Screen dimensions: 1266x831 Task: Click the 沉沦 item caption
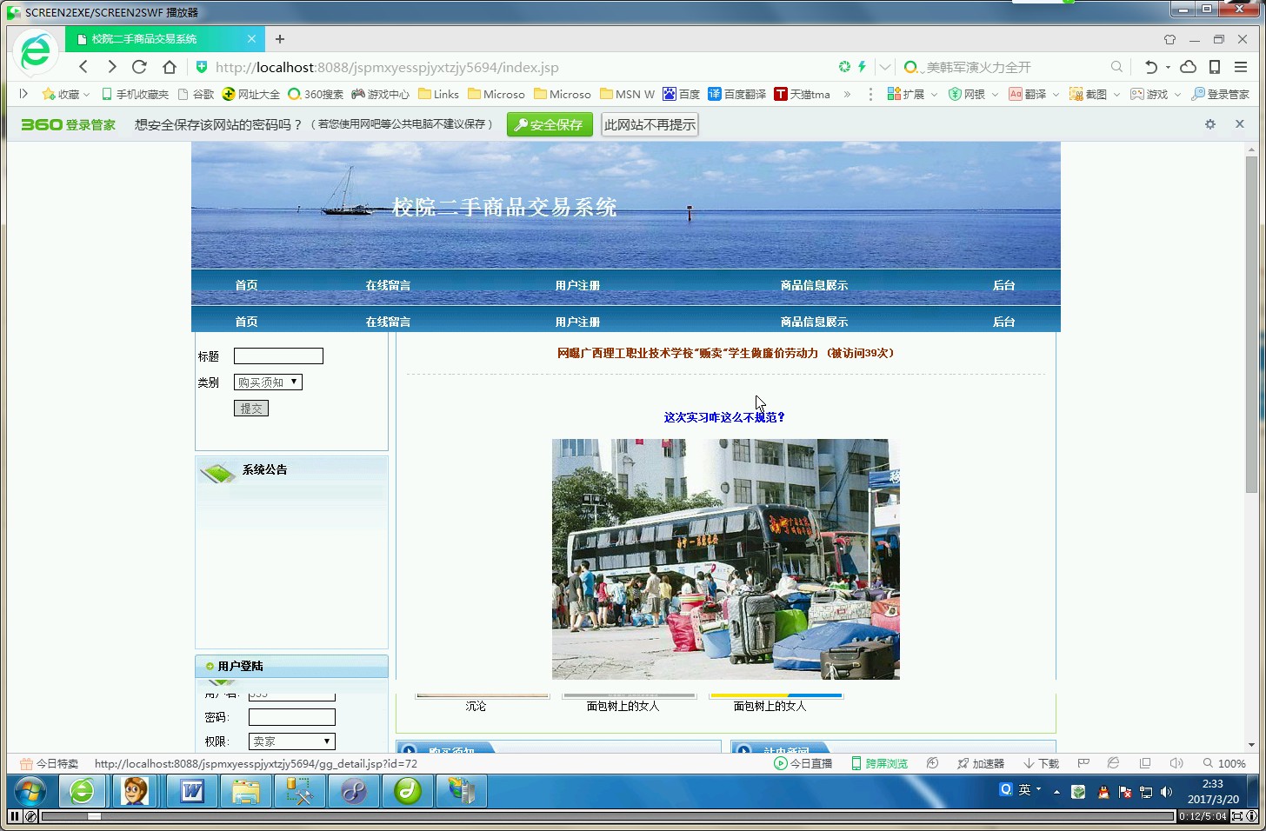[x=476, y=706]
